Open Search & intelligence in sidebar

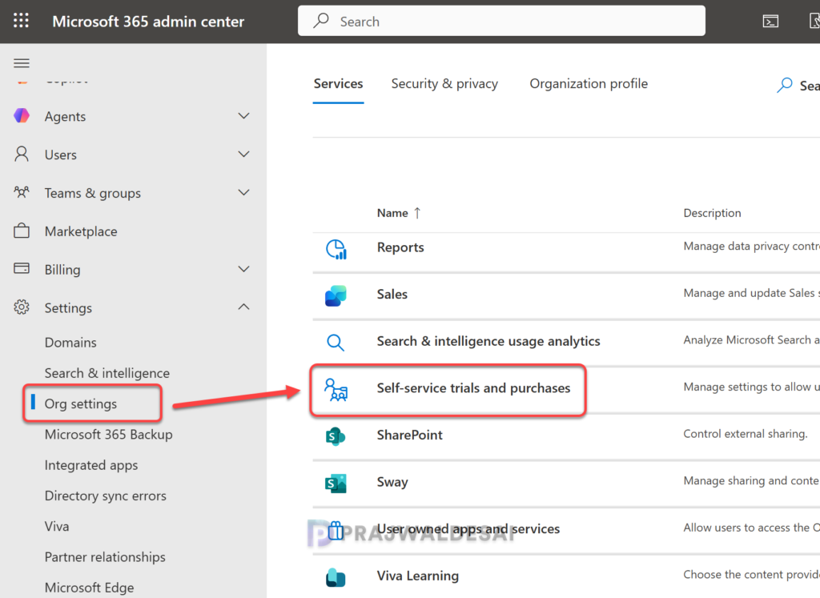[x=107, y=373]
